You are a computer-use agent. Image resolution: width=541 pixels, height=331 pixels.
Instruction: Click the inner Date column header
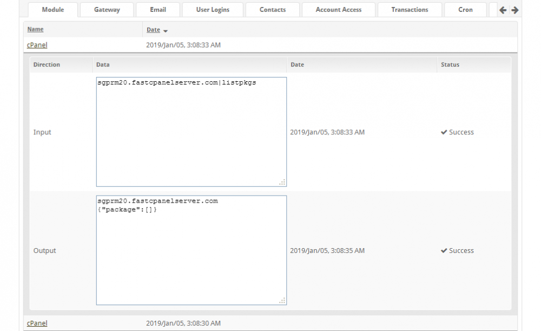coord(297,64)
